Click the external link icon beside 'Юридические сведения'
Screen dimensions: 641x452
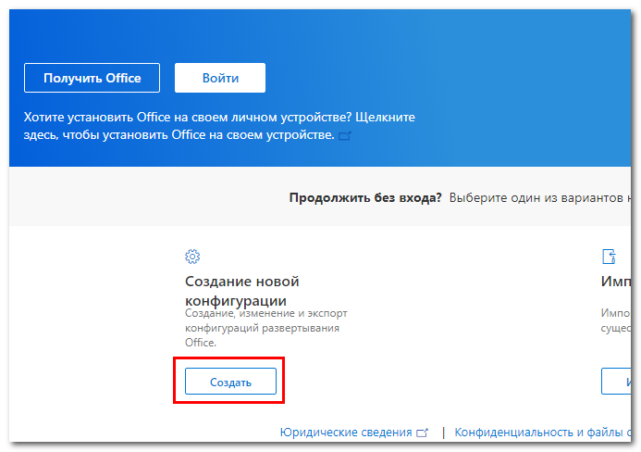[x=422, y=433]
